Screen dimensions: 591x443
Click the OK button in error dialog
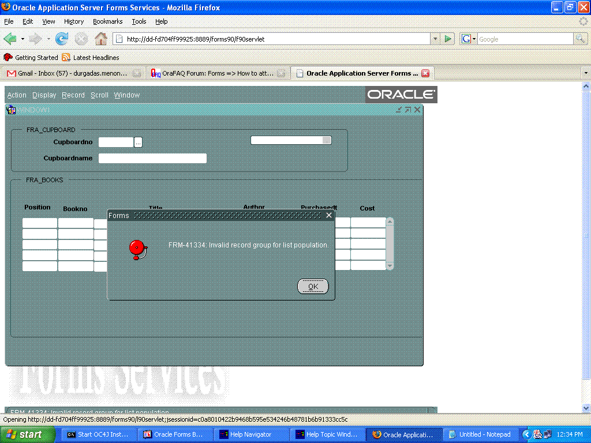[x=313, y=286]
